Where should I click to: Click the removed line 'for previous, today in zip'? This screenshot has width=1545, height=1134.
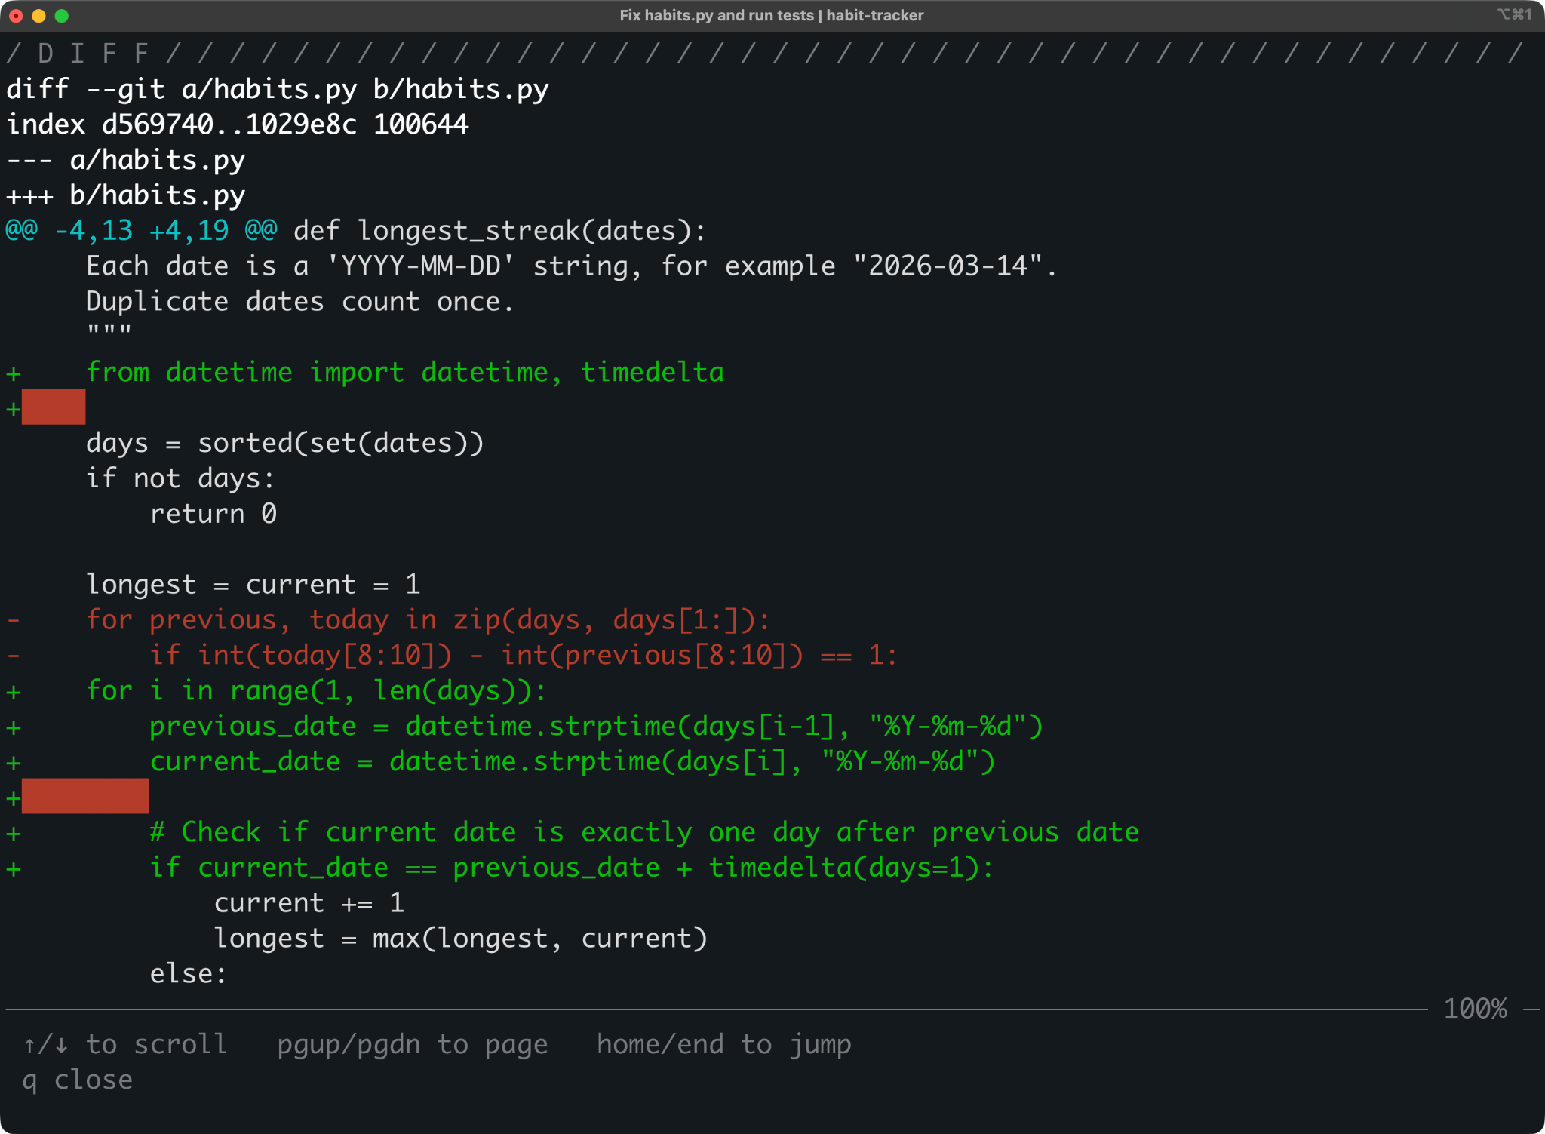click(x=428, y=620)
